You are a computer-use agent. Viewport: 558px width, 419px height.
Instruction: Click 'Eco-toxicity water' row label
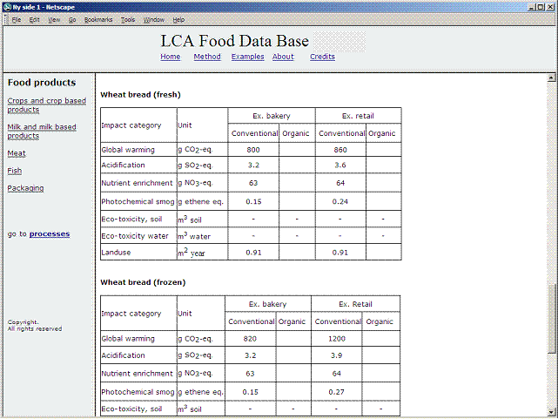[135, 236]
